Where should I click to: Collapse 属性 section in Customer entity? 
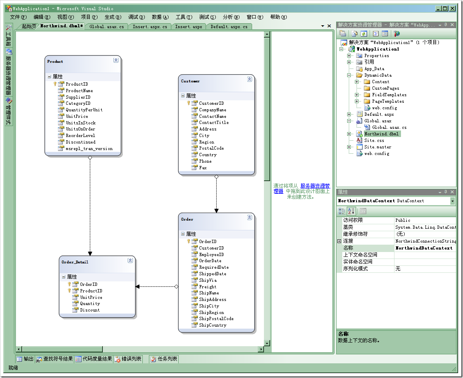pos(183,95)
